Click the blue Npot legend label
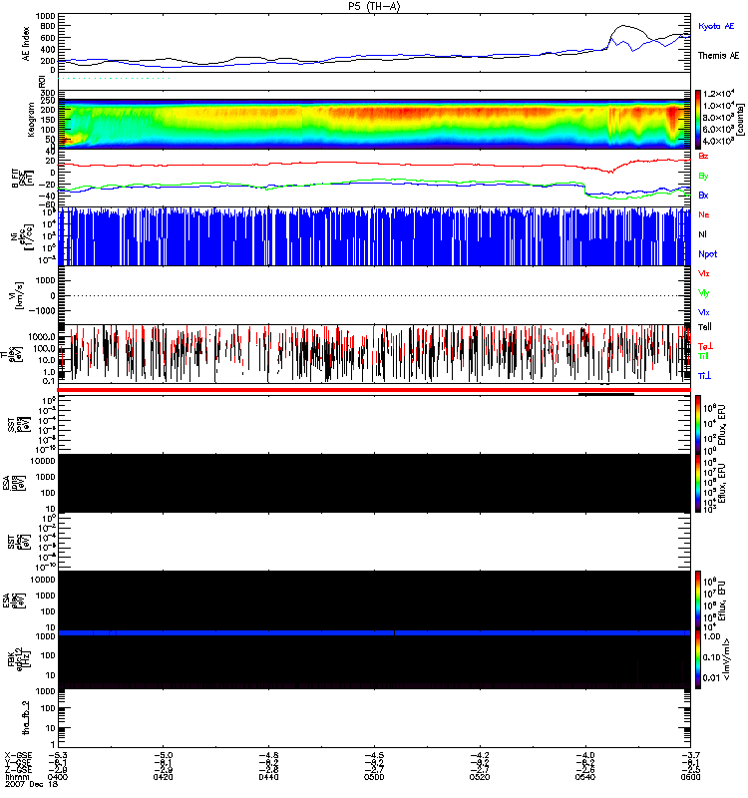This screenshot has width=748, height=798. click(x=706, y=253)
